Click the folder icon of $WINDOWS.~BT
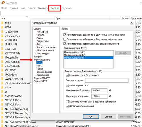 (x=2, y=79)
